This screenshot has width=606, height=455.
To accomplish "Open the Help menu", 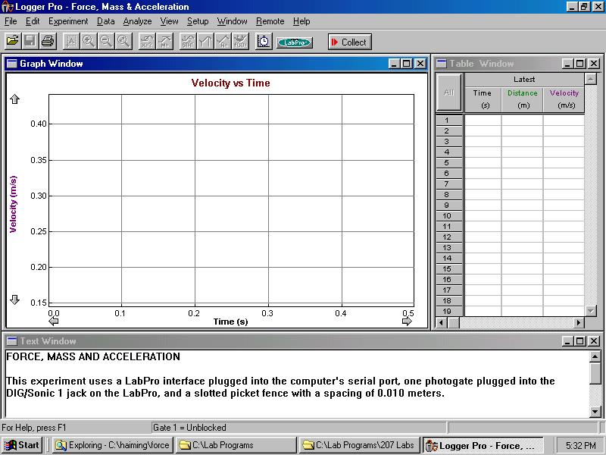I will click(x=301, y=21).
